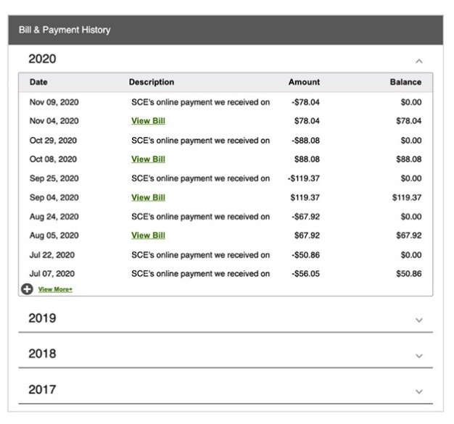Click the Description column header
Viewport: 454px width, 424px height.
coord(152,83)
